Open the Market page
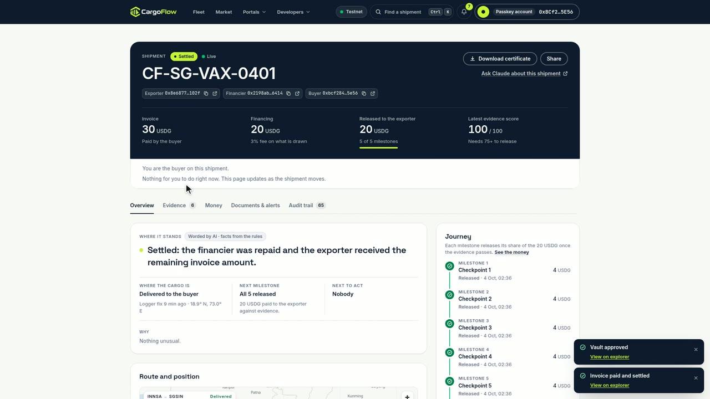 [224, 12]
